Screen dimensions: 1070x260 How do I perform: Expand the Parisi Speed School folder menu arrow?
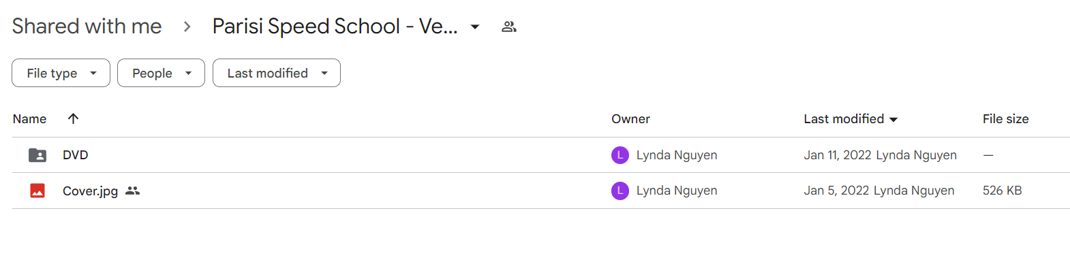click(x=475, y=27)
